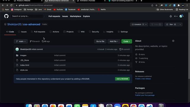The image size is (190, 107).
Task: Open the Instagram bookmark
Action: 16,10
